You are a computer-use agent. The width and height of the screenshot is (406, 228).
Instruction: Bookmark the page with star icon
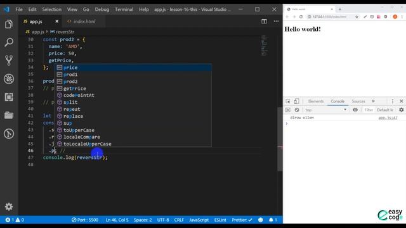pos(357,17)
